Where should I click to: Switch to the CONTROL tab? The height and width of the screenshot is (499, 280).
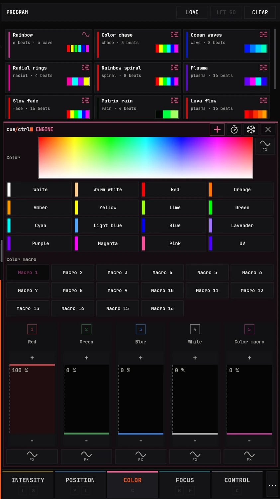click(x=237, y=484)
